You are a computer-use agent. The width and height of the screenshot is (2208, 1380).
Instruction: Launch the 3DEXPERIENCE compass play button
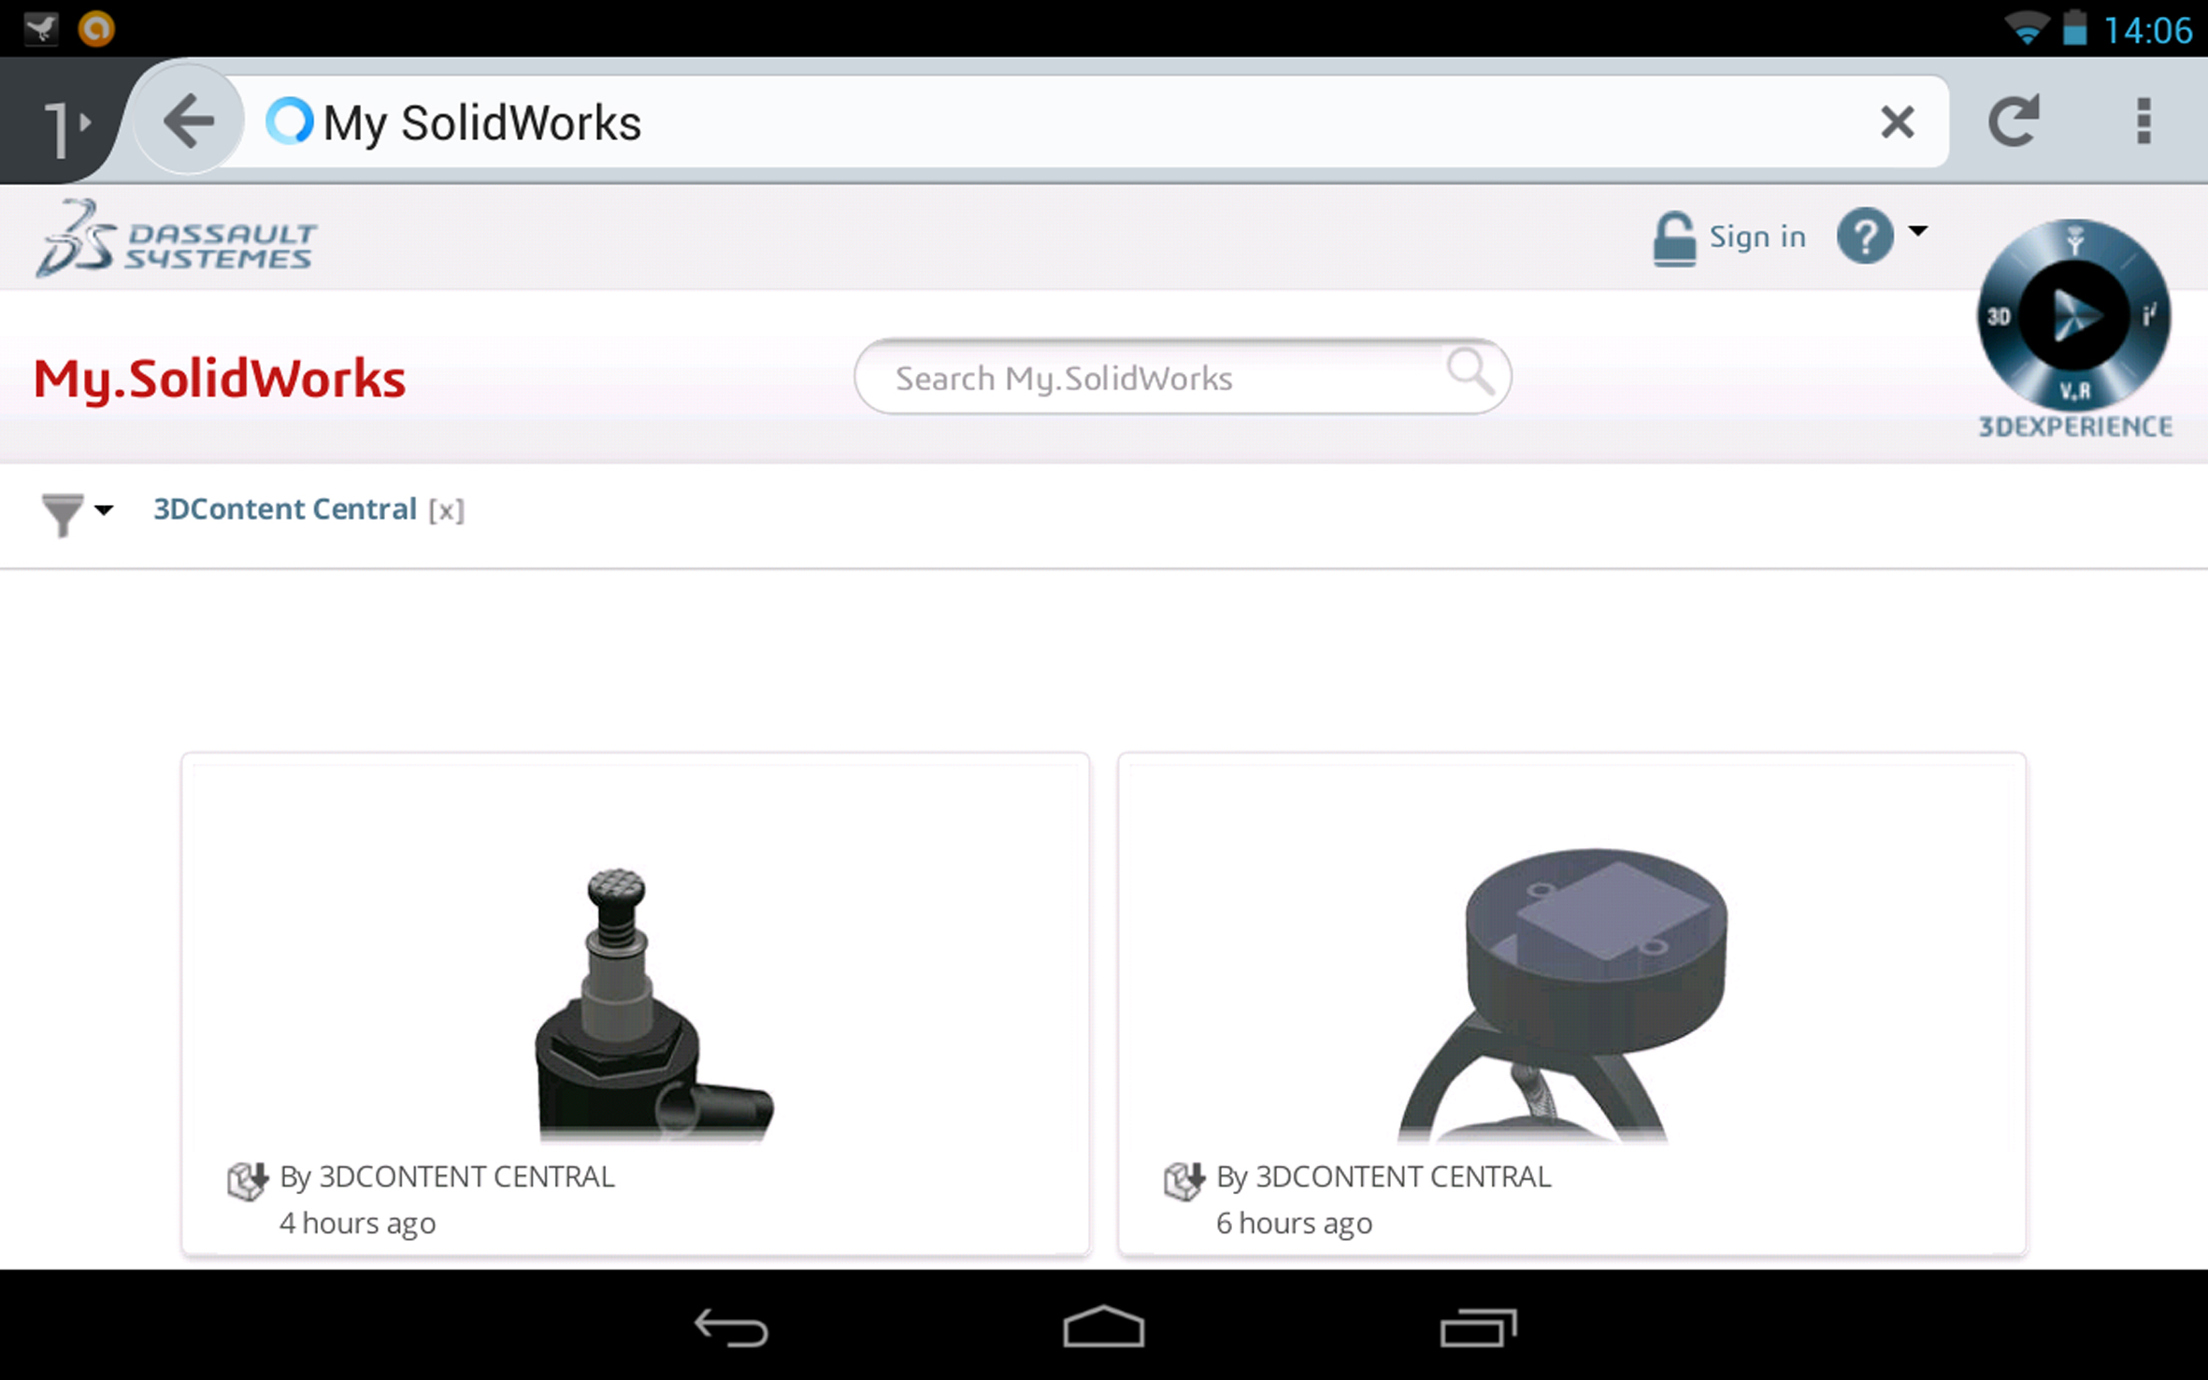click(2073, 315)
